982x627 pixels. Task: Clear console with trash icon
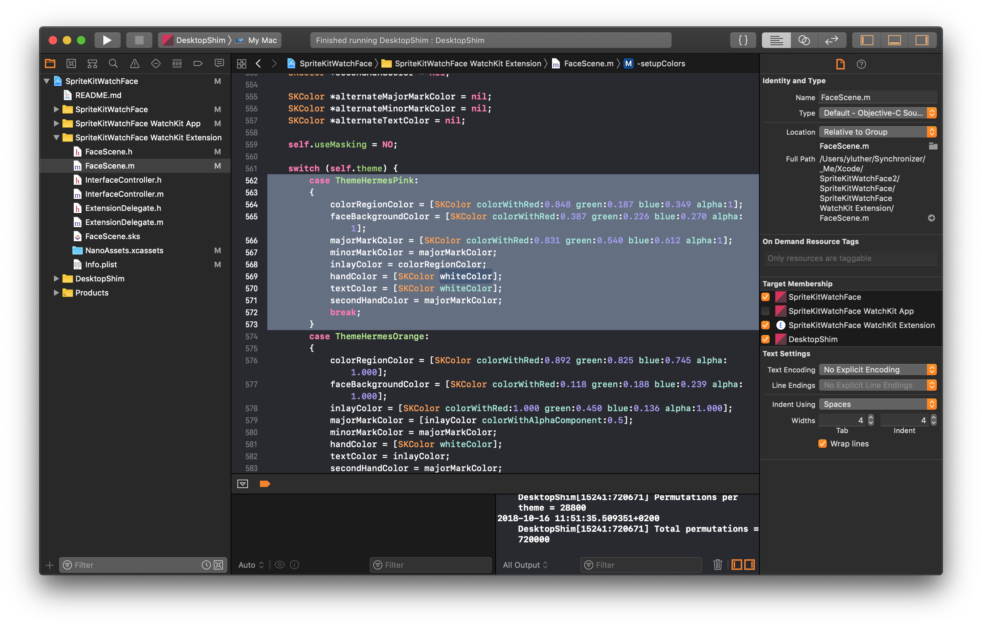(718, 565)
